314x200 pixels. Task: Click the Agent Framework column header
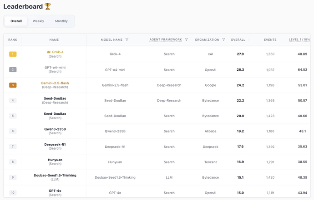[166, 39]
